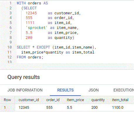Click row number 1 in results
The width and height of the screenshot is (134, 114).
(x=5, y=108)
